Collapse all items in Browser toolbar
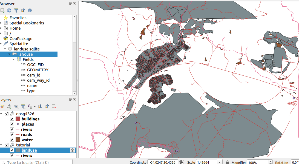The height and width of the screenshot is (164, 299). 23,10
